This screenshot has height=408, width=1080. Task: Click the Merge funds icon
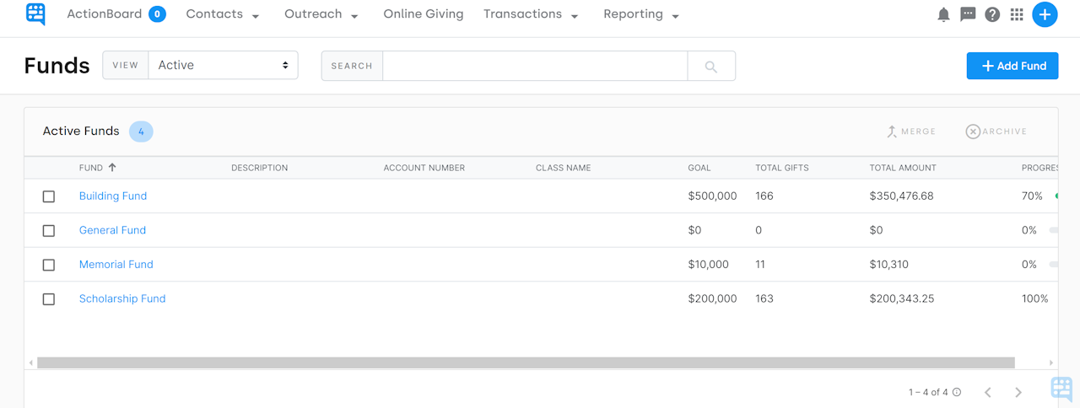892,132
